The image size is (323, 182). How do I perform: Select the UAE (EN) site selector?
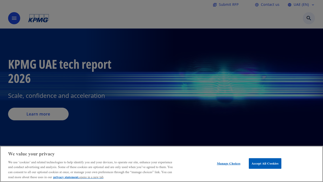tap(301, 5)
